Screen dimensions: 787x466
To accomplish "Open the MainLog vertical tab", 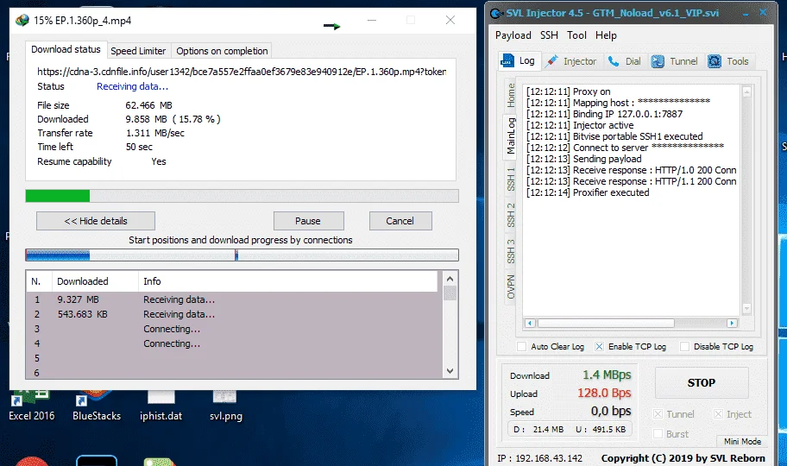I will coord(511,135).
